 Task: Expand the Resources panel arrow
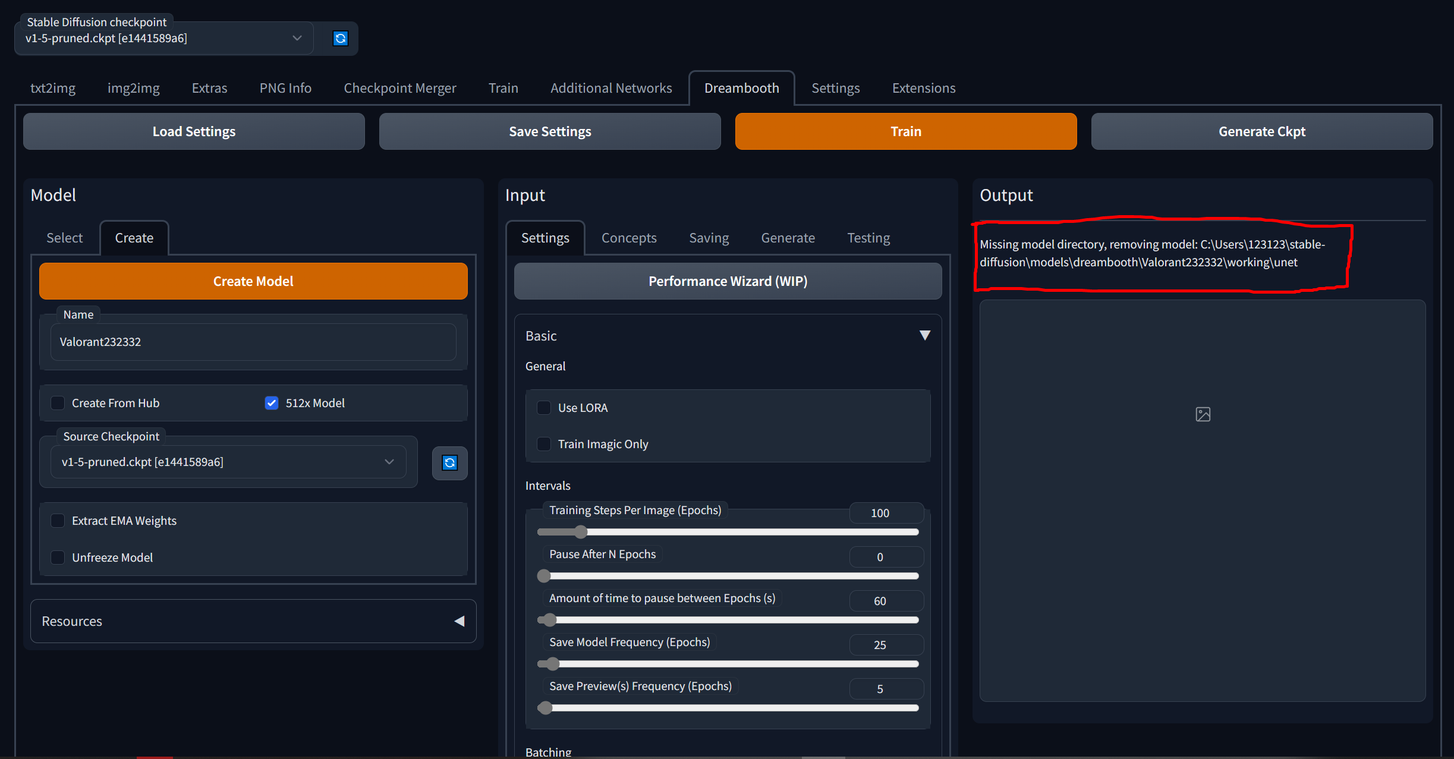click(459, 621)
